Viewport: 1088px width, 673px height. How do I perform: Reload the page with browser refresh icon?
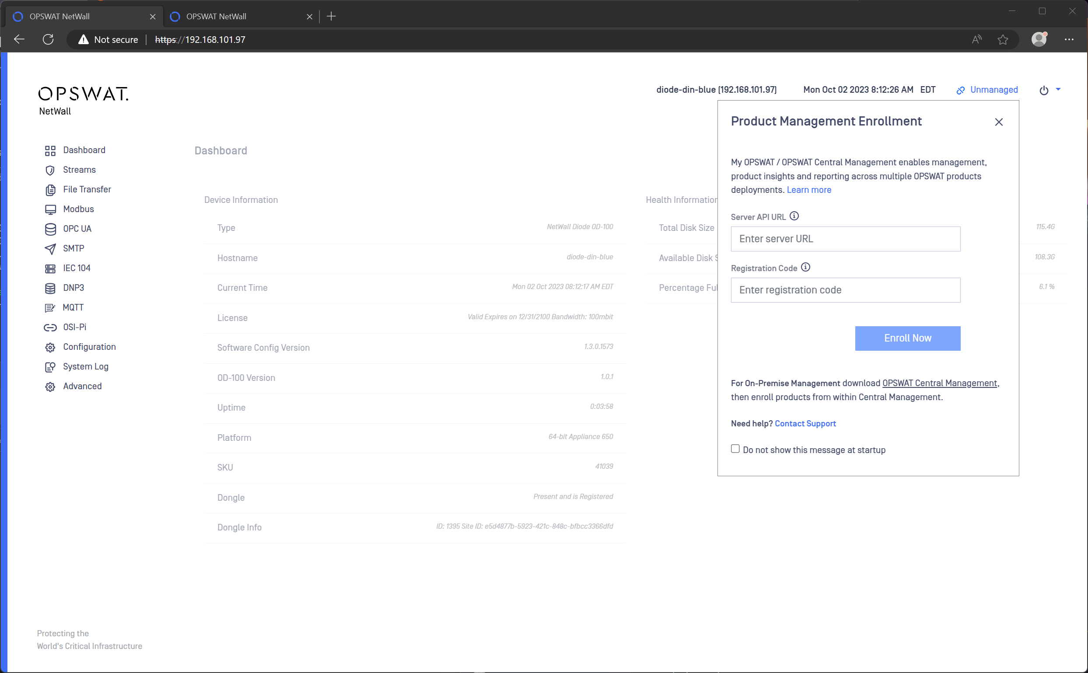[48, 40]
